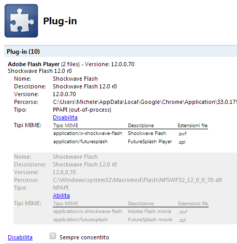Click Disabilita next to Sempre consentito
This screenshot has height=244, width=237.
point(20,237)
